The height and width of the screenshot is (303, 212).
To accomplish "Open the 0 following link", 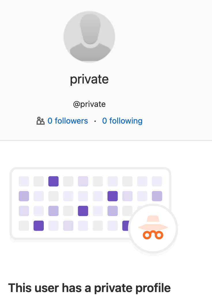I will coord(122,121).
